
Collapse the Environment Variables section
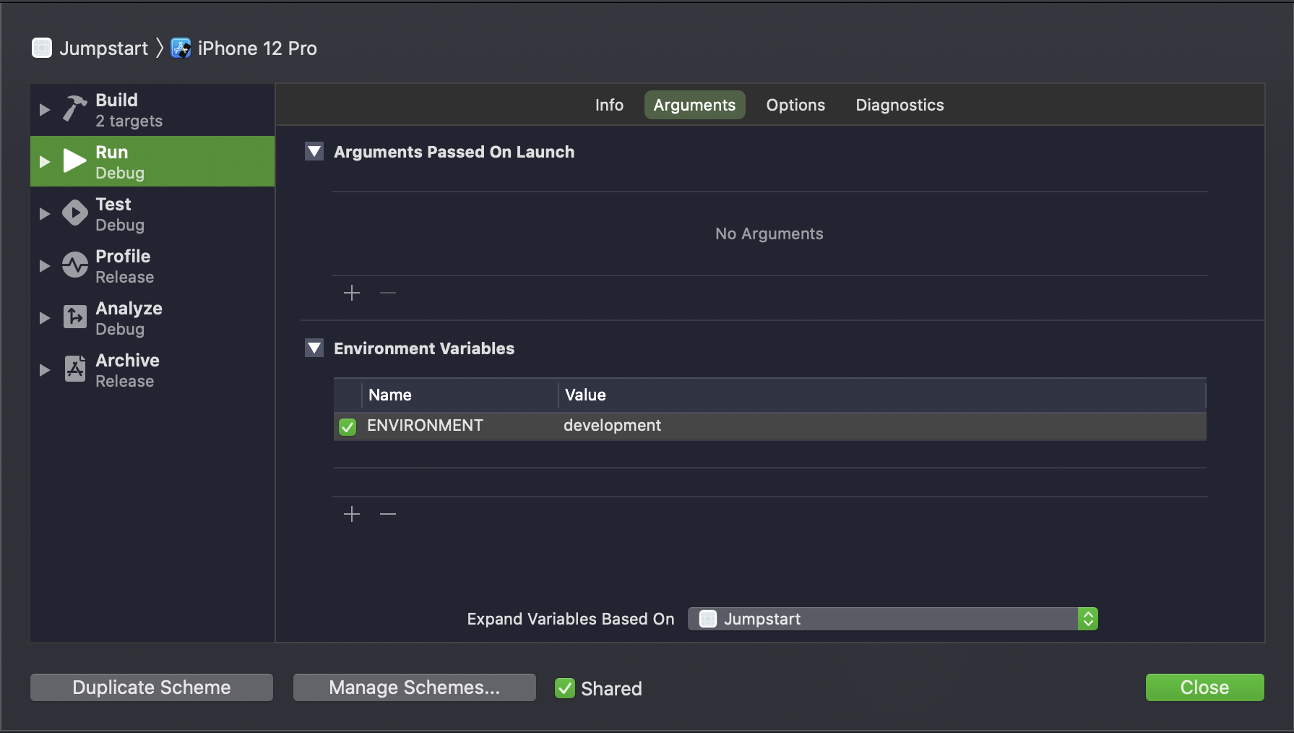(314, 348)
